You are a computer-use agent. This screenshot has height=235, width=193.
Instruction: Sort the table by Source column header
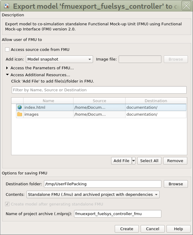click(99, 101)
